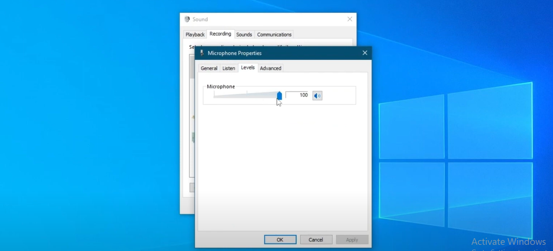Select the Recording tab in the Sound window
The height and width of the screenshot is (251, 553).
220,34
